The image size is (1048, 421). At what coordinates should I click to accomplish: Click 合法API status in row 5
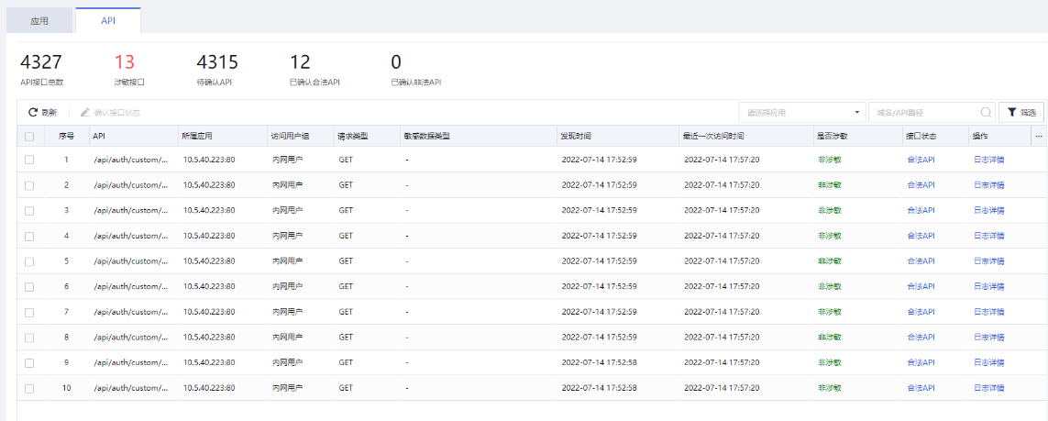(x=921, y=261)
